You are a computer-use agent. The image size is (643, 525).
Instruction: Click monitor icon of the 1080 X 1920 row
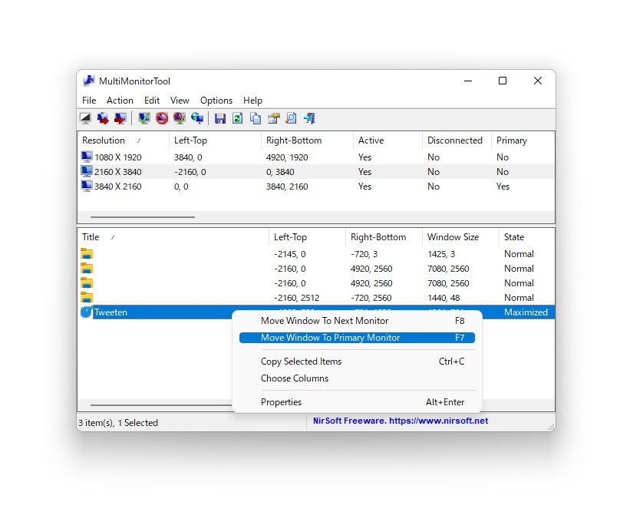pos(87,157)
